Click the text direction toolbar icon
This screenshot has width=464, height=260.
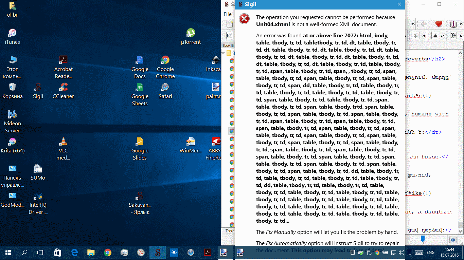click(x=453, y=36)
